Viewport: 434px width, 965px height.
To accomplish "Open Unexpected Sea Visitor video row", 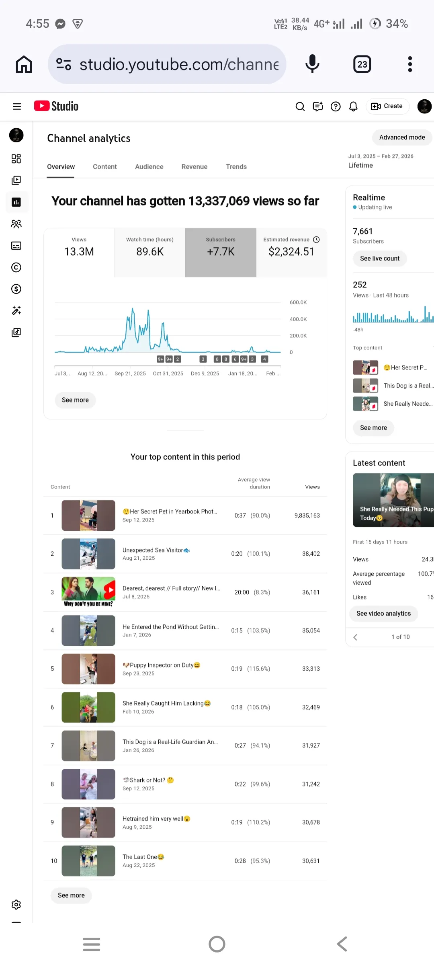I will pyautogui.click(x=185, y=554).
